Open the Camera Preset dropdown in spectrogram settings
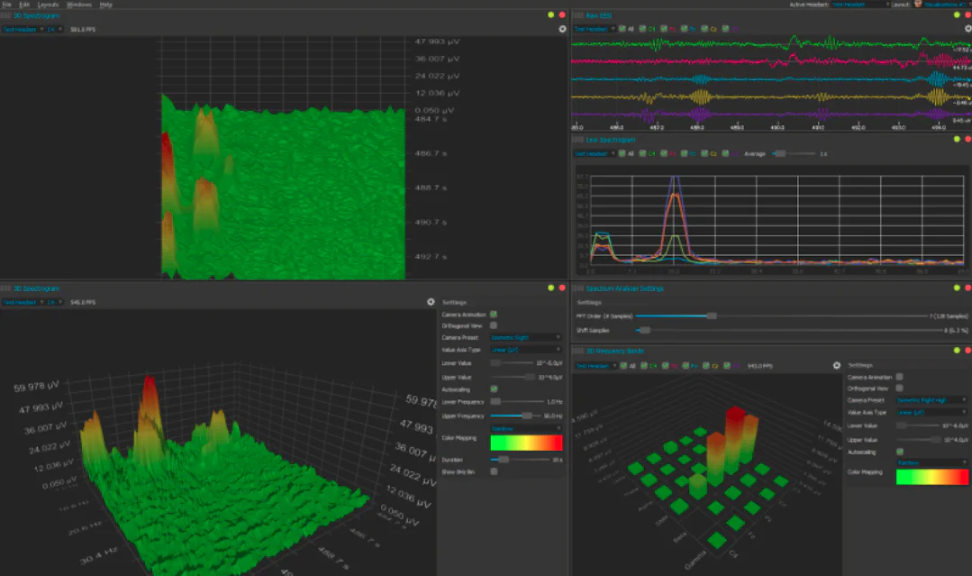Viewport: 972px width, 576px height. [x=525, y=337]
